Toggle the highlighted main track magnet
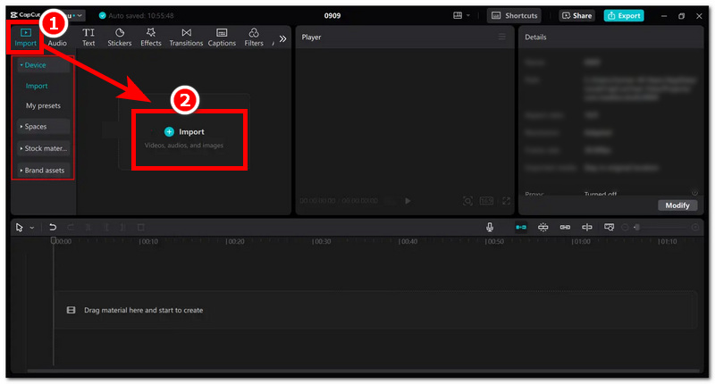This screenshot has width=715, height=384. pos(521,228)
